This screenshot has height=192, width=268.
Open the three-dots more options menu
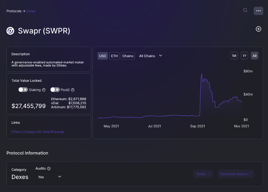tap(258, 11)
